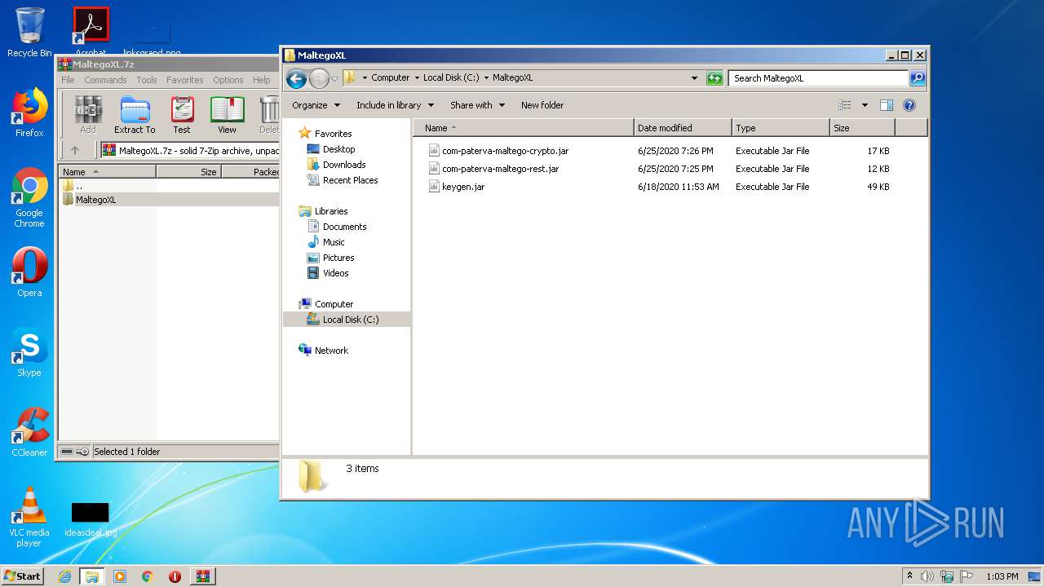Open Acrobat desktop shortcut
The height and width of the screenshot is (587, 1044).
point(91,33)
